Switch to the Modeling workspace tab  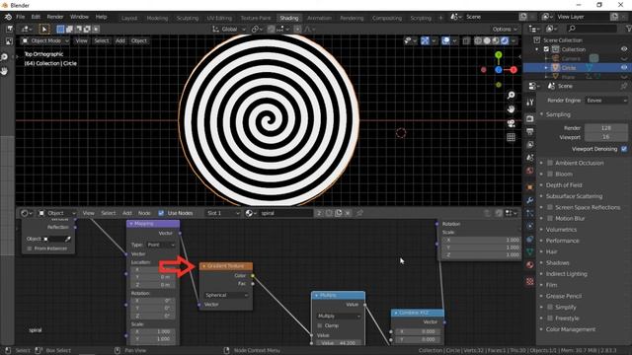(x=157, y=18)
